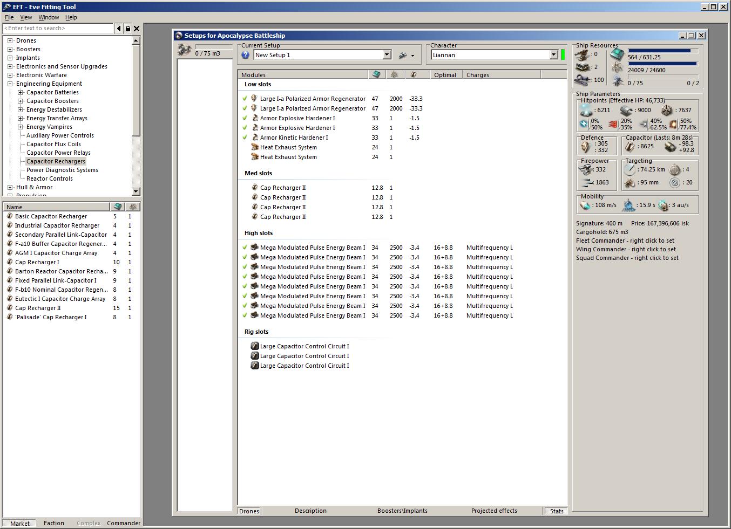Click the blue help icon beside Current Setup
The height and width of the screenshot is (529, 731).
tap(246, 55)
